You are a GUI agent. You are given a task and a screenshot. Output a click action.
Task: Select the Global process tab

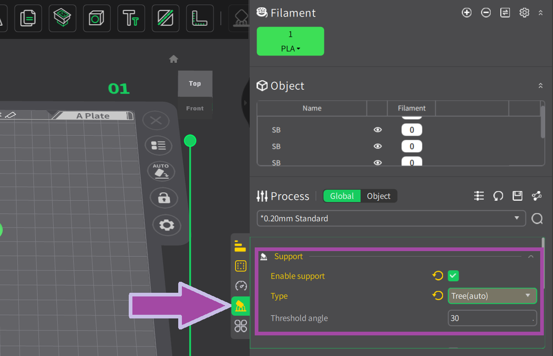pyautogui.click(x=342, y=196)
